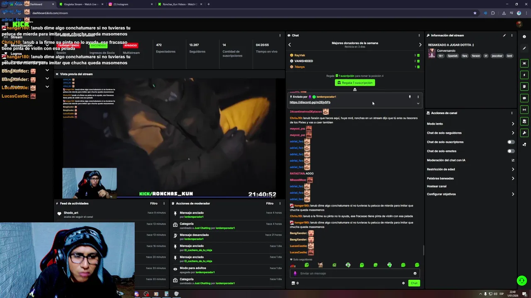
Task: Click the stream preview video thumbnail
Action: (169, 138)
